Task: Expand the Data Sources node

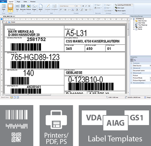Action: pyautogui.click(x=134, y=21)
